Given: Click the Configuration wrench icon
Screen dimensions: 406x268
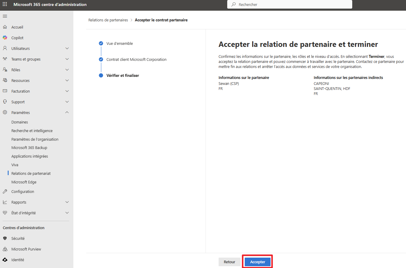Looking at the screenshot, I should pos(5,191).
